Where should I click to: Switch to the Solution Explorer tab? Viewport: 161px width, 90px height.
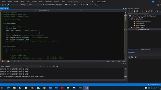(x=134, y=50)
